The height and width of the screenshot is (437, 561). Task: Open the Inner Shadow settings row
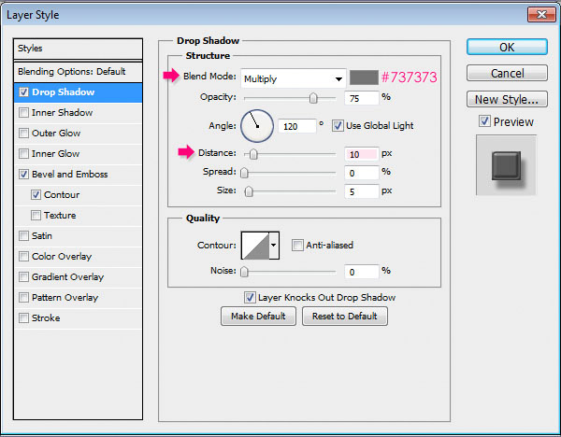tap(78, 113)
